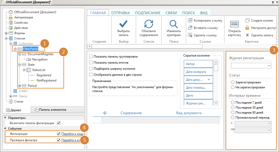This screenshot has height=152, width=279.
Task: Click the Изменить критерии magnifier icon
Action: click(x=174, y=24)
